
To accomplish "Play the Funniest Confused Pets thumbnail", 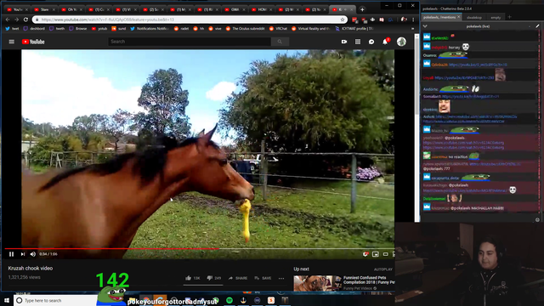I will (x=317, y=283).
